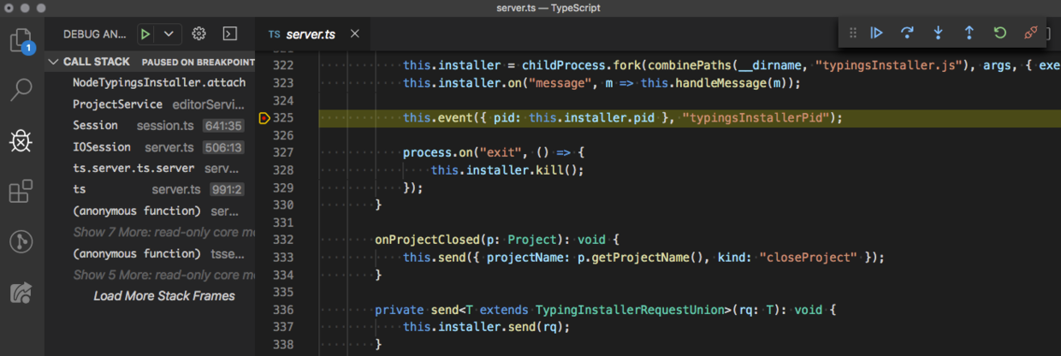Restart debugging session
1061x356 pixels.
pyautogui.click(x=1000, y=33)
